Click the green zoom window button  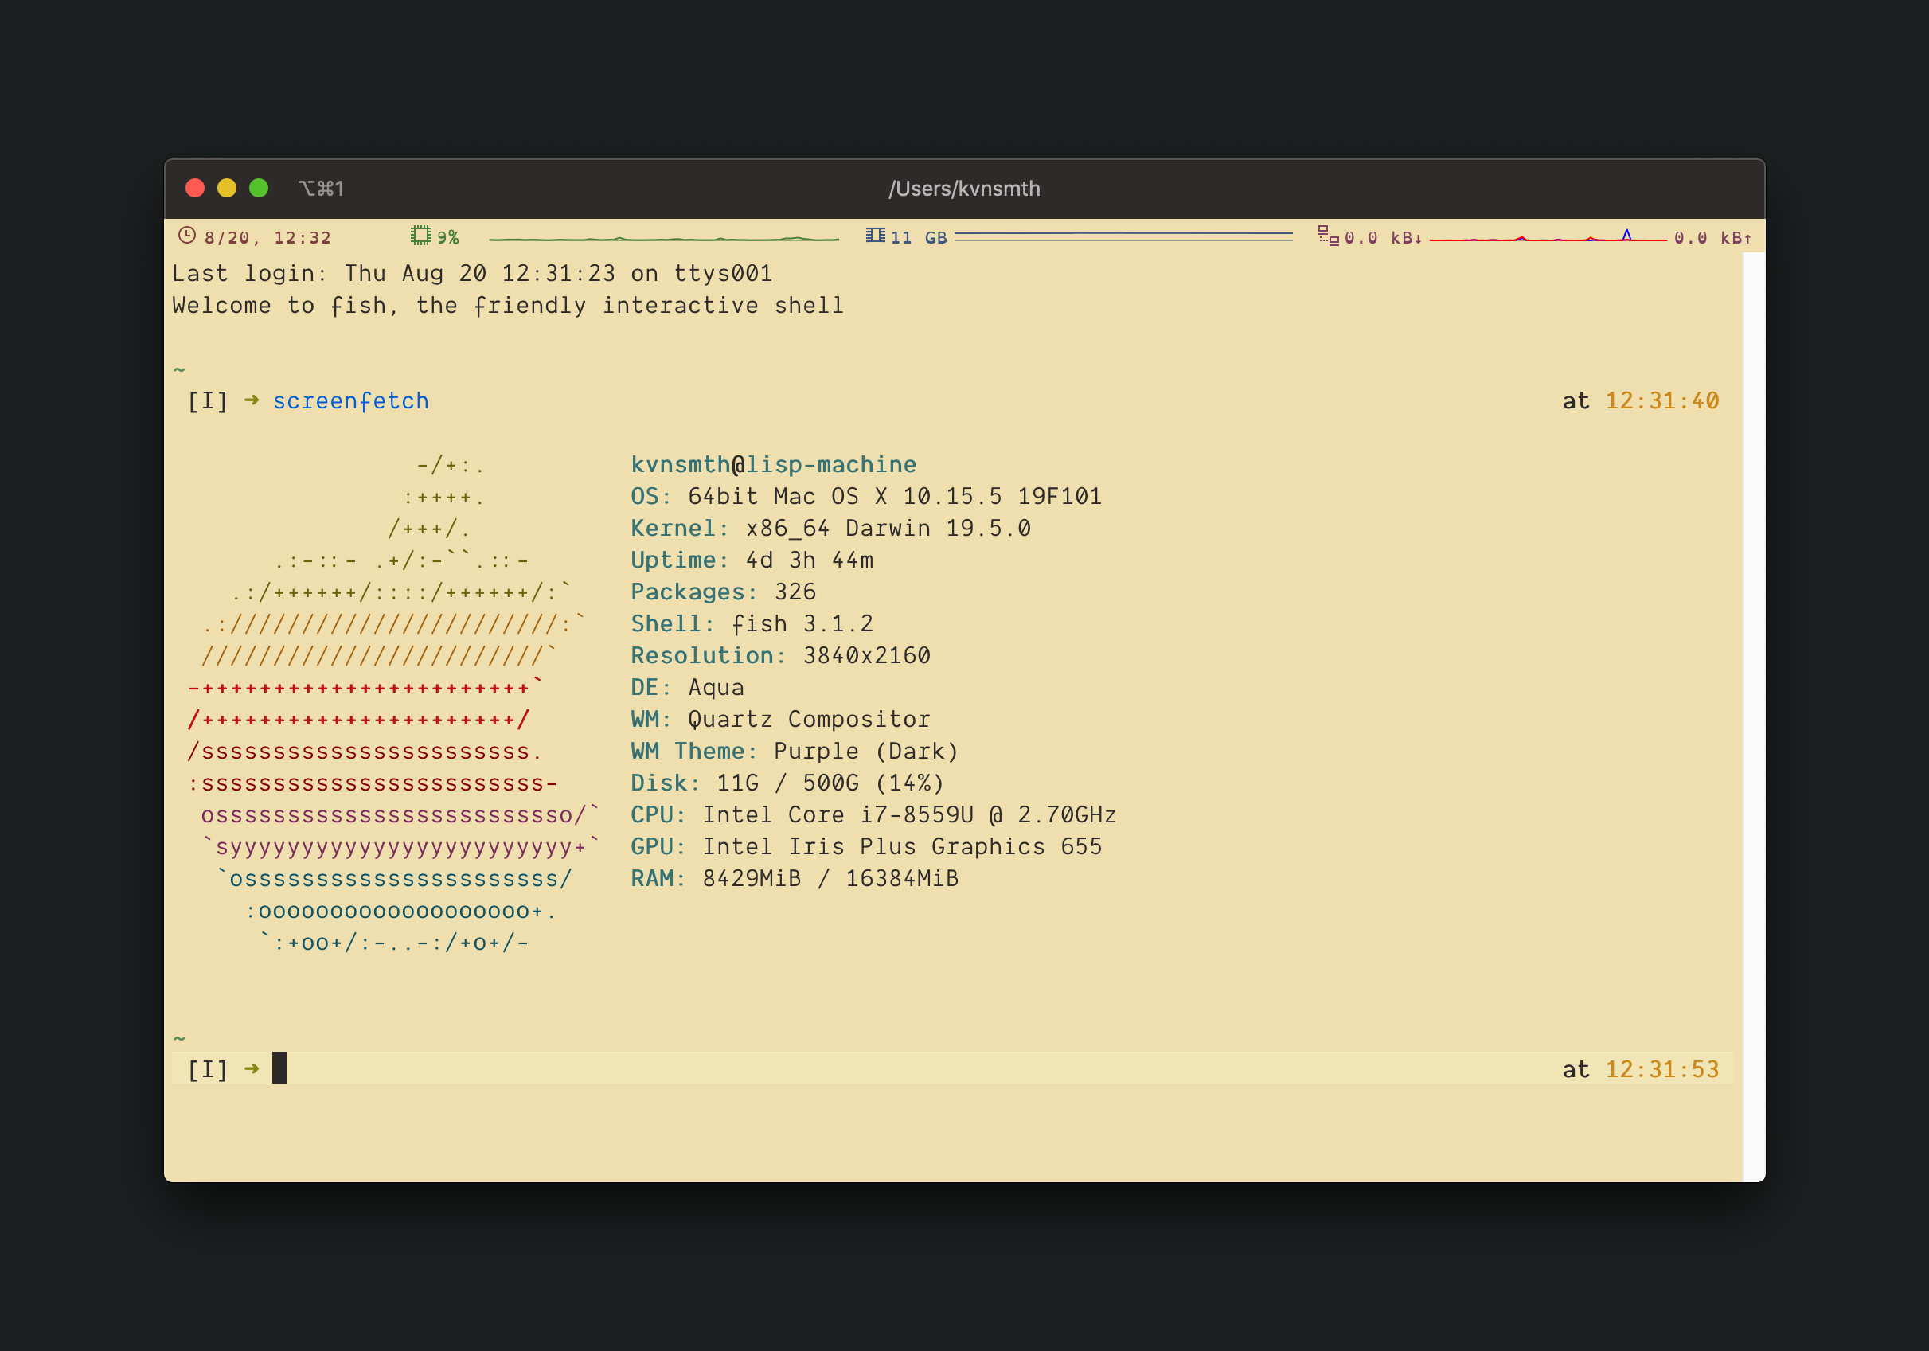(259, 188)
